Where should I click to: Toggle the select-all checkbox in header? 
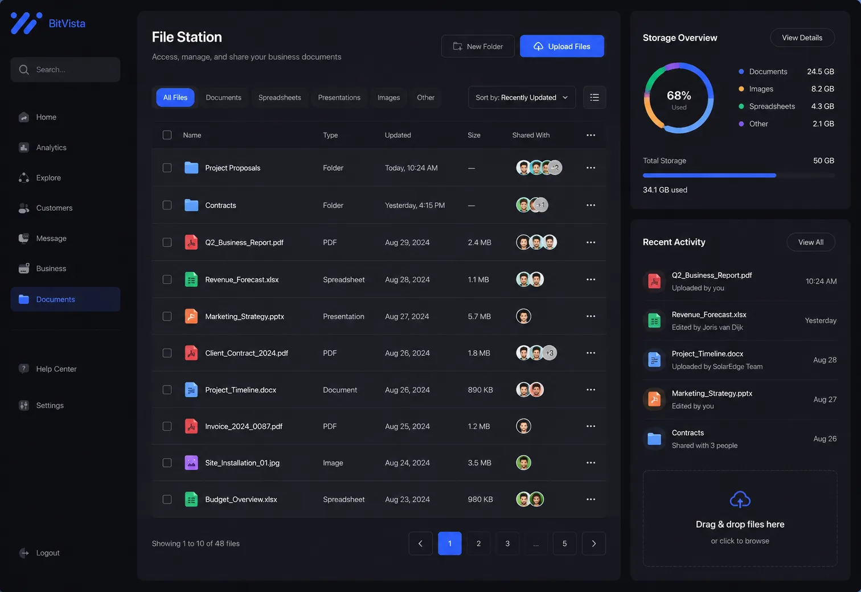click(167, 135)
